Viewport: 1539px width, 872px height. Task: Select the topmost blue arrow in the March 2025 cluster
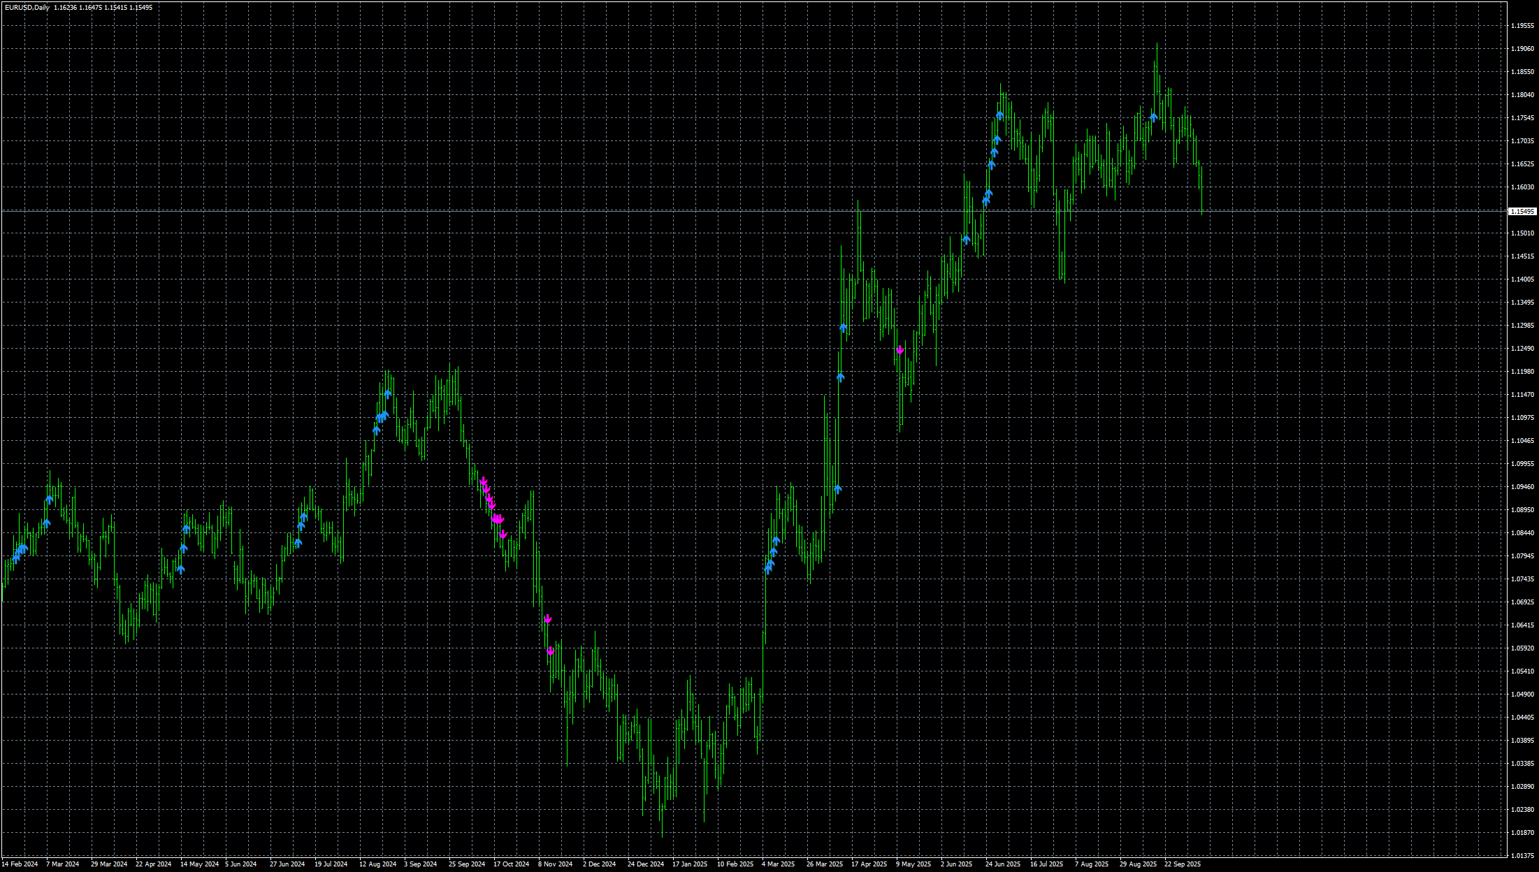[x=776, y=540]
